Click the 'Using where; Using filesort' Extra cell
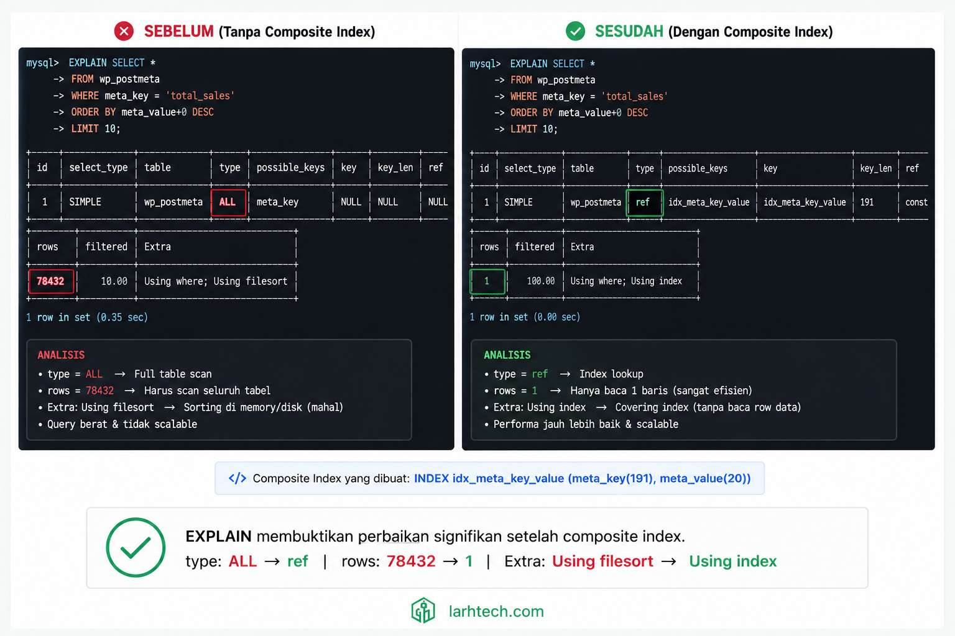 click(216, 281)
